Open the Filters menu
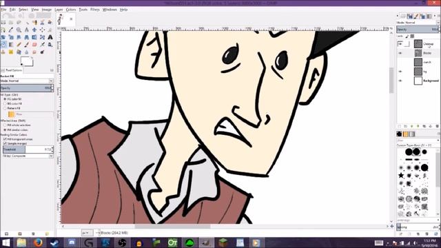The width and height of the screenshot is (441, 248). pyautogui.click(x=95, y=10)
